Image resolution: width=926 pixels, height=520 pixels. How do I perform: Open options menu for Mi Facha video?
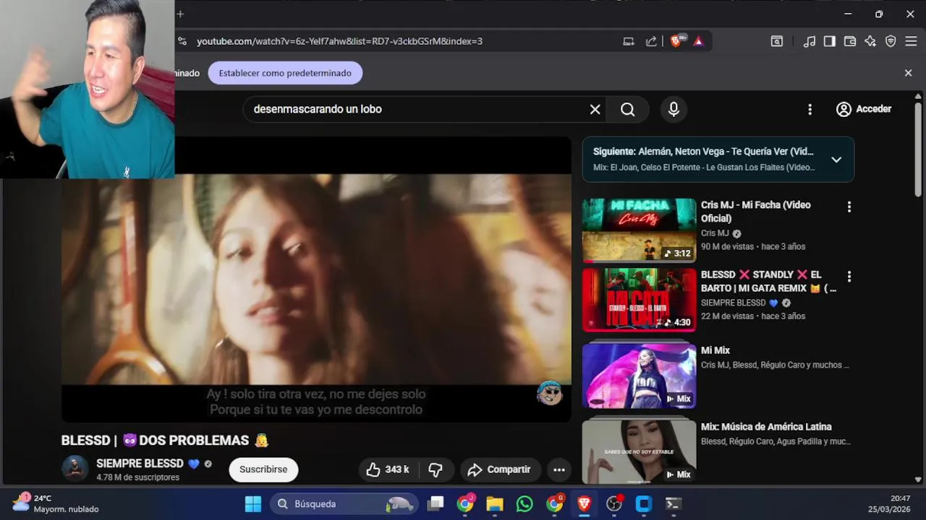[849, 207]
